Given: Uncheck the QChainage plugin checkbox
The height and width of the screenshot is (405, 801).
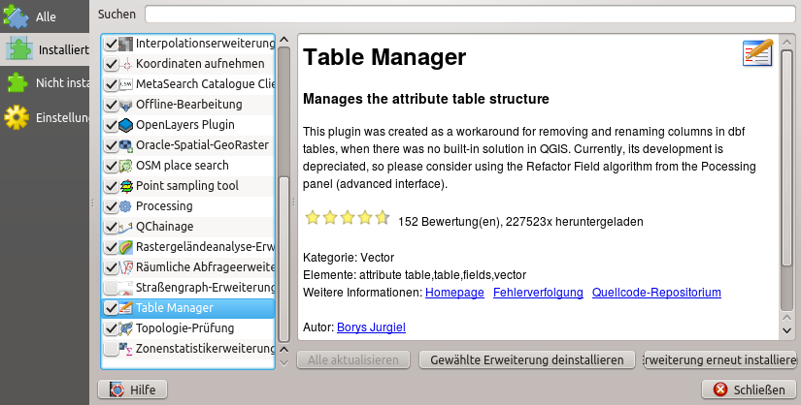Looking at the screenshot, I should click(112, 227).
